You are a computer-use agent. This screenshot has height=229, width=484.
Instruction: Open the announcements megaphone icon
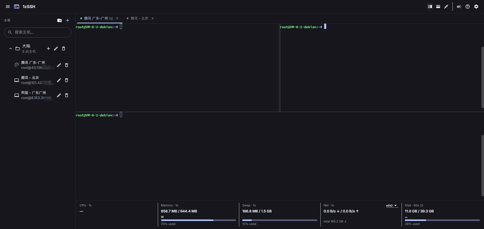[x=459, y=7]
